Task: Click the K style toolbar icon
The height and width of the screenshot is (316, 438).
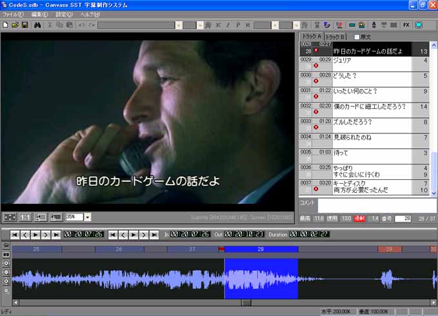Action: (219, 25)
